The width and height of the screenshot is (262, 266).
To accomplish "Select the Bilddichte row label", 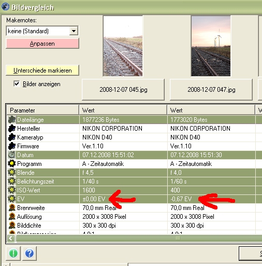I will [29, 226].
